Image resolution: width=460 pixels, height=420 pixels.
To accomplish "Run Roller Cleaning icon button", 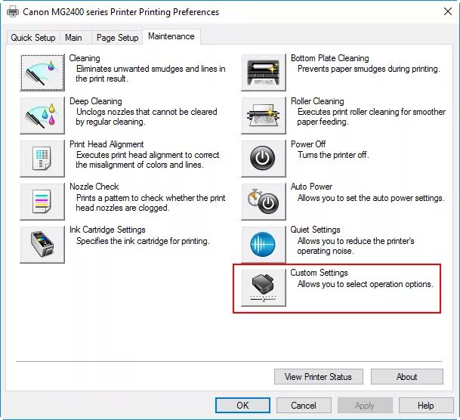I will (x=264, y=116).
